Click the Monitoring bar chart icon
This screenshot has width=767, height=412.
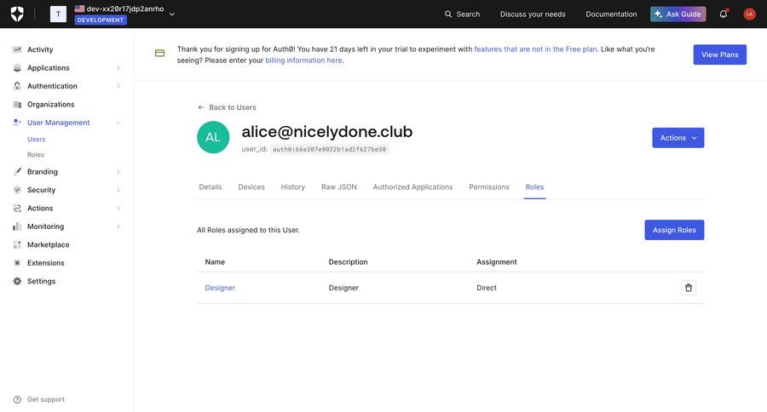pyautogui.click(x=17, y=226)
